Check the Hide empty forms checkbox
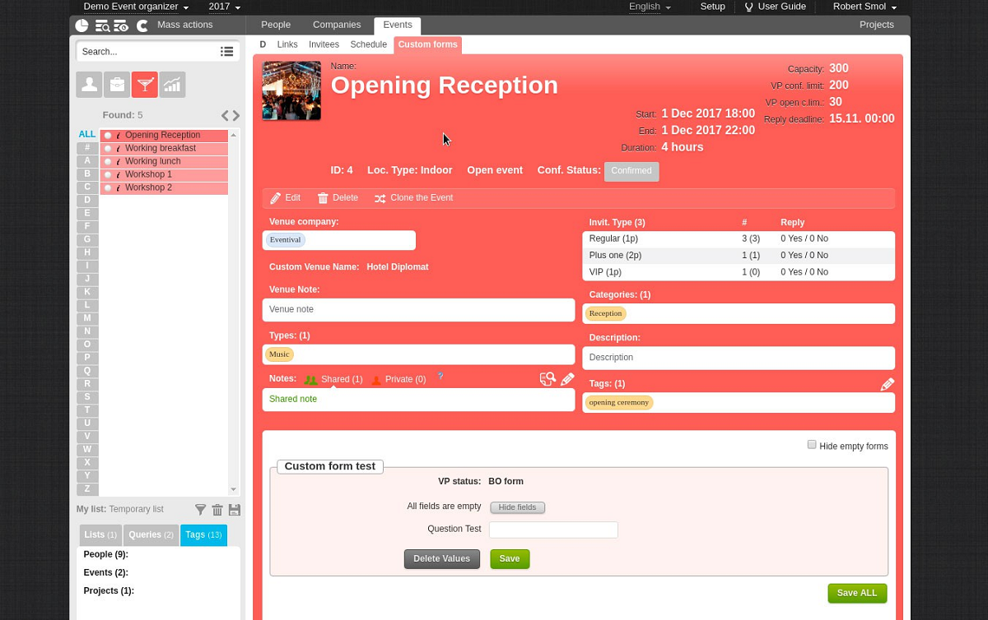This screenshot has height=620, width=988. [812, 445]
